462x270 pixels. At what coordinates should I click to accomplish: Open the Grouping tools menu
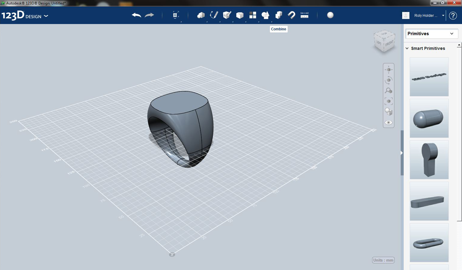click(266, 15)
